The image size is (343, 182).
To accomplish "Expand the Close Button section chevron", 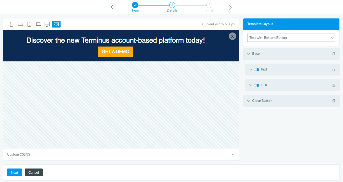I will pos(249,101).
